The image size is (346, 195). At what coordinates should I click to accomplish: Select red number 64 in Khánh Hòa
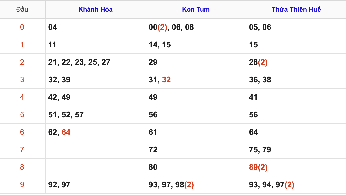[x=66, y=132]
